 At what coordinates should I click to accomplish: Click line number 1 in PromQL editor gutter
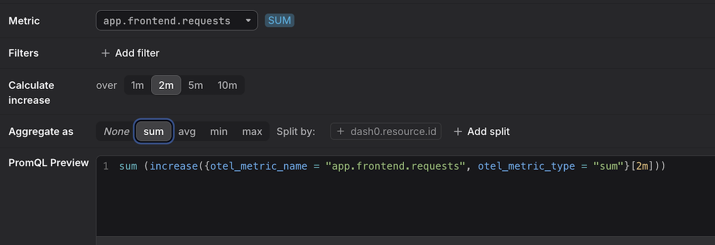click(x=106, y=166)
